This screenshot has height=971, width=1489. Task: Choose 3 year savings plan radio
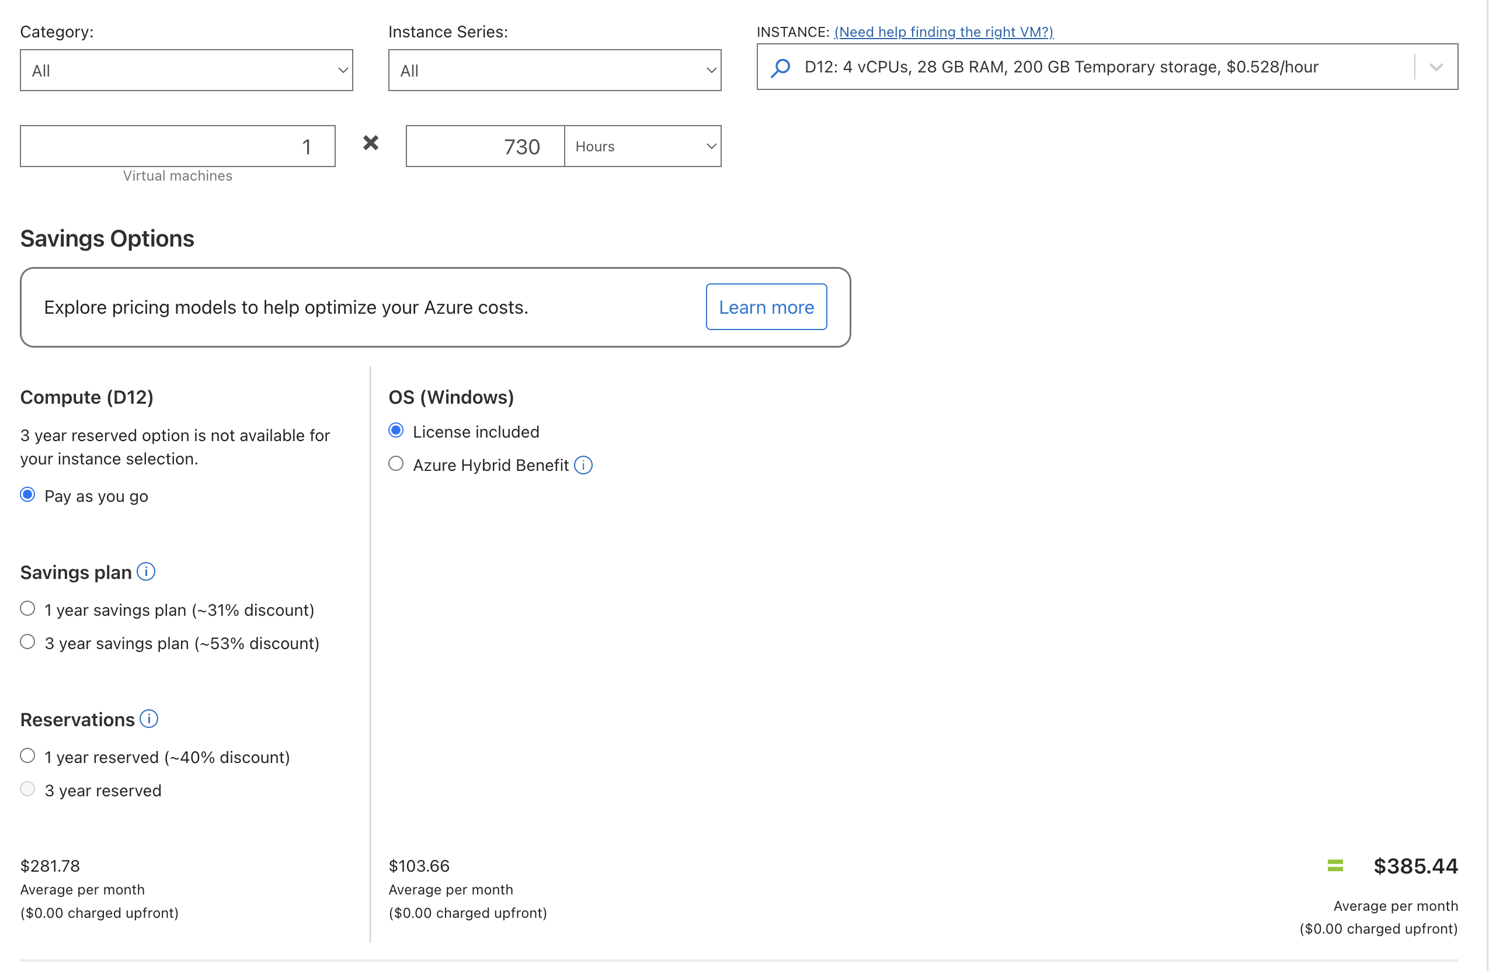pyautogui.click(x=27, y=641)
